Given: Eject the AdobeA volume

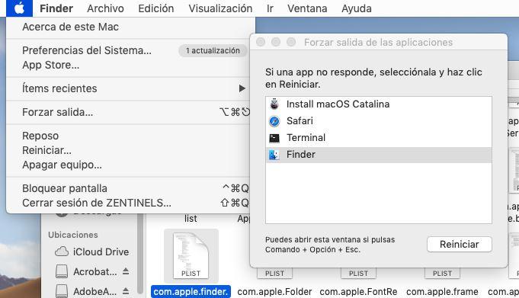Looking at the screenshot, I should tap(126, 291).
